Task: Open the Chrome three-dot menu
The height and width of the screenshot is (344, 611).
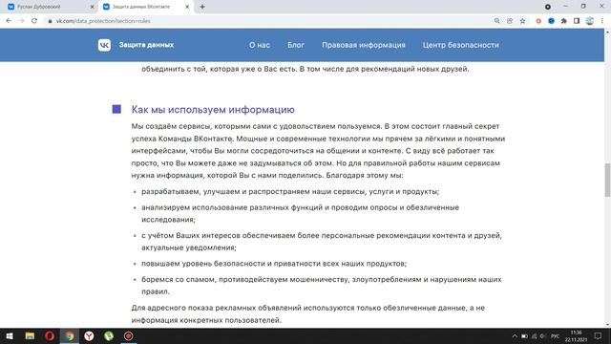Action: [602, 21]
